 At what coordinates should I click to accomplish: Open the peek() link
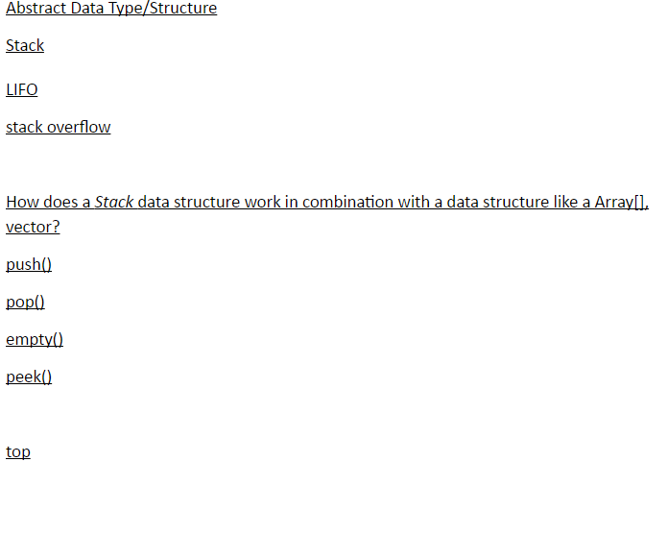tap(29, 377)
